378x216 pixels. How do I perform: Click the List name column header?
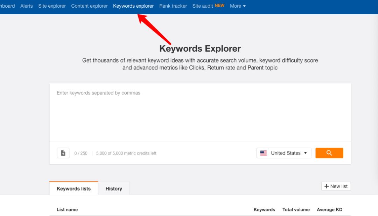[67, 209]
